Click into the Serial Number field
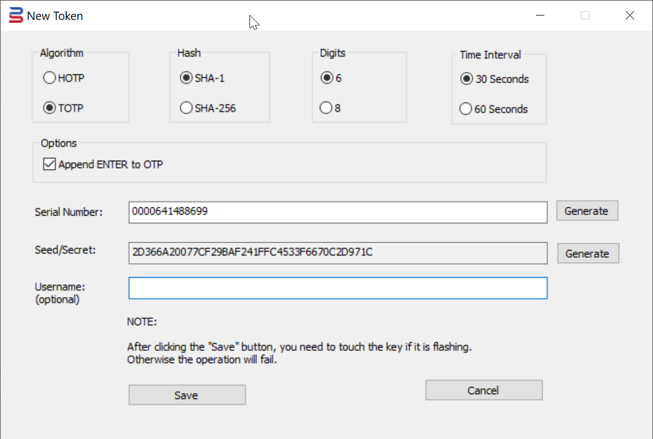This screenshot has width=653, height=439. (x=338, y=212)
